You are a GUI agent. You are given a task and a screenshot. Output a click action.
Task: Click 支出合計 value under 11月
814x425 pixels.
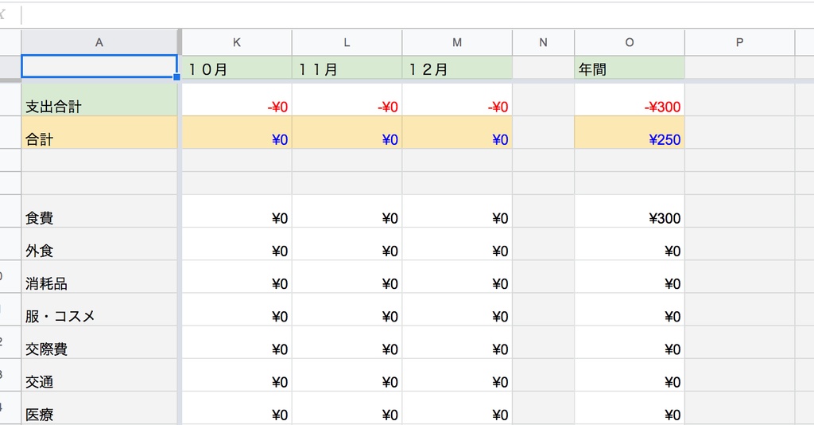click(347, 99)
